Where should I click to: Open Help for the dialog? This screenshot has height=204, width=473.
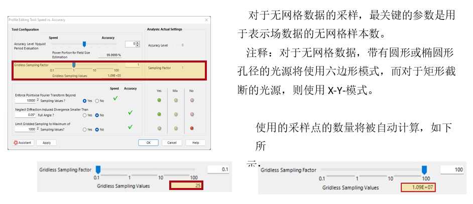coord(195,142)
